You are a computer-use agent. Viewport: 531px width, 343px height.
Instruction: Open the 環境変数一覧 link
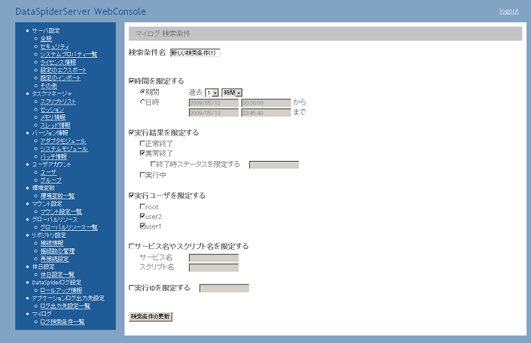[57, 196]
